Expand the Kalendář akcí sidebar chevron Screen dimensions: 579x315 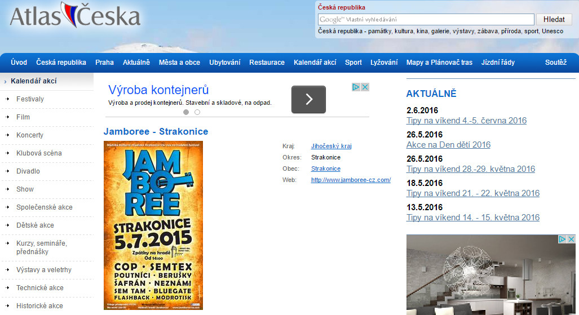[5, 82]
